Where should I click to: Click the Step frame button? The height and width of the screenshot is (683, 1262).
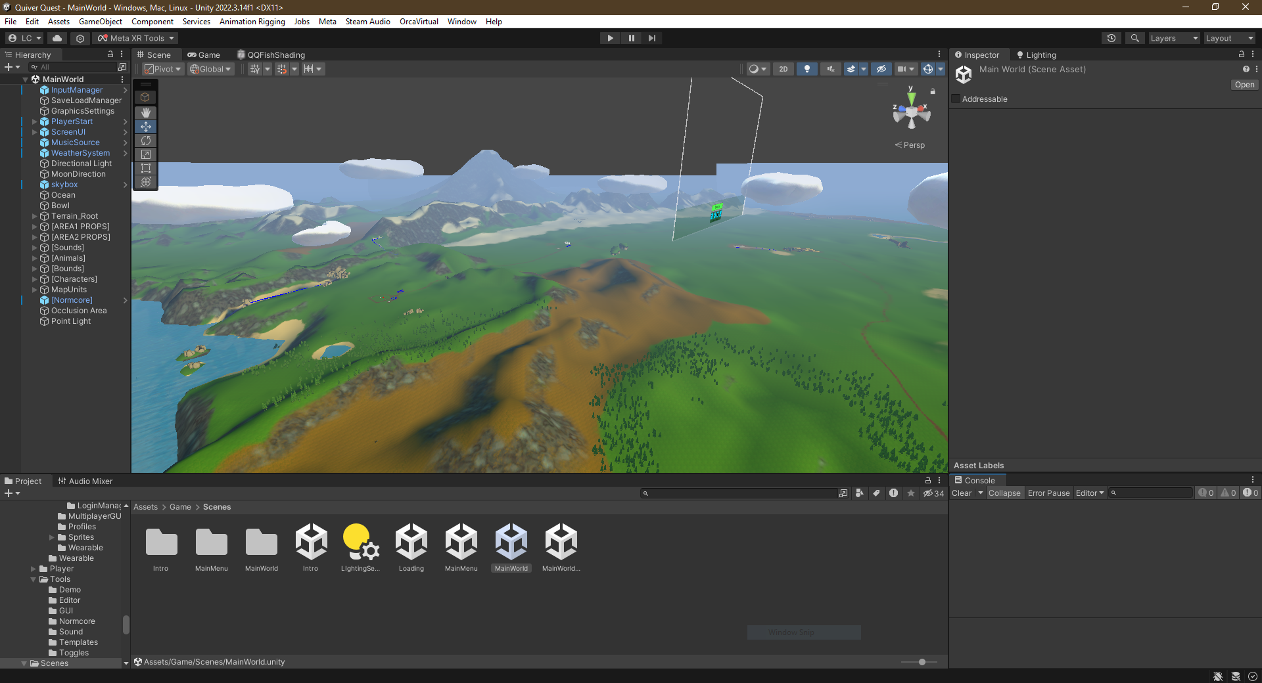pyautogui.click(x=651, y=38)
